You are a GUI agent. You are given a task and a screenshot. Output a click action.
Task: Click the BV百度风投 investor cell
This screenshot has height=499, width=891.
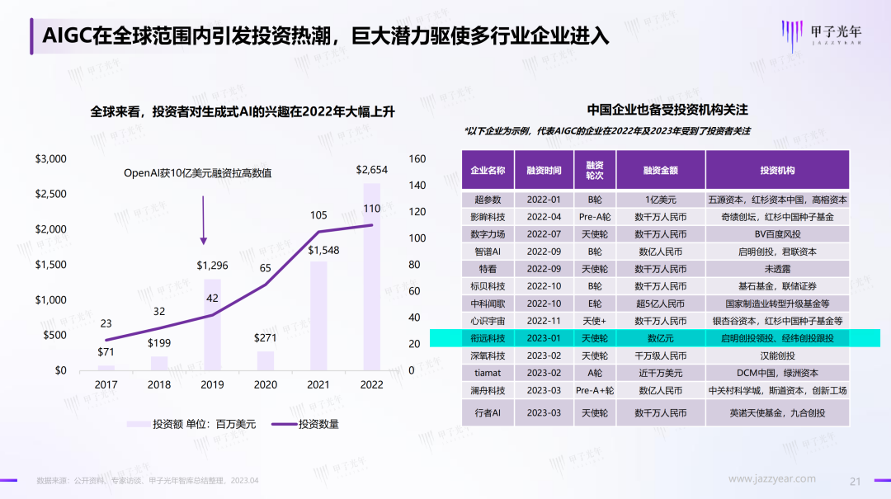pos(777,234)
